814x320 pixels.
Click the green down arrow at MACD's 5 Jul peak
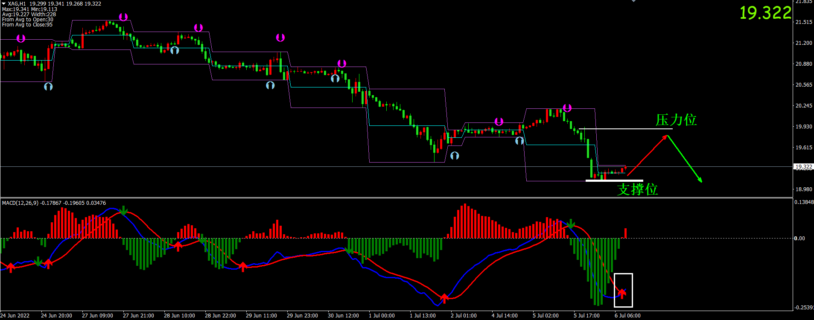(571, 224)
